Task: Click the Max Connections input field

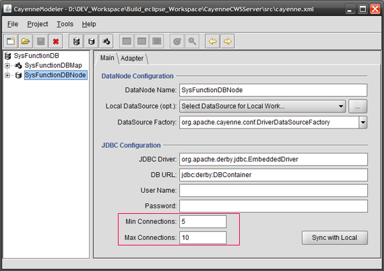Action: (x=203, y=237)
